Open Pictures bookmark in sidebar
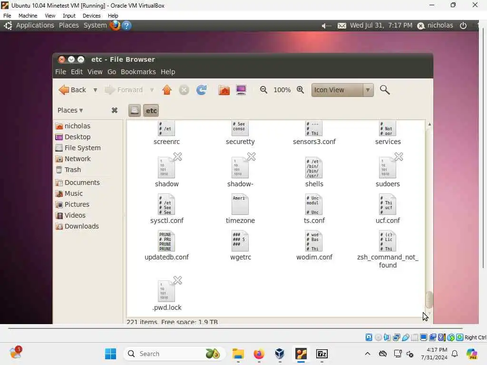Screen dimensions: 487x365 72,204
